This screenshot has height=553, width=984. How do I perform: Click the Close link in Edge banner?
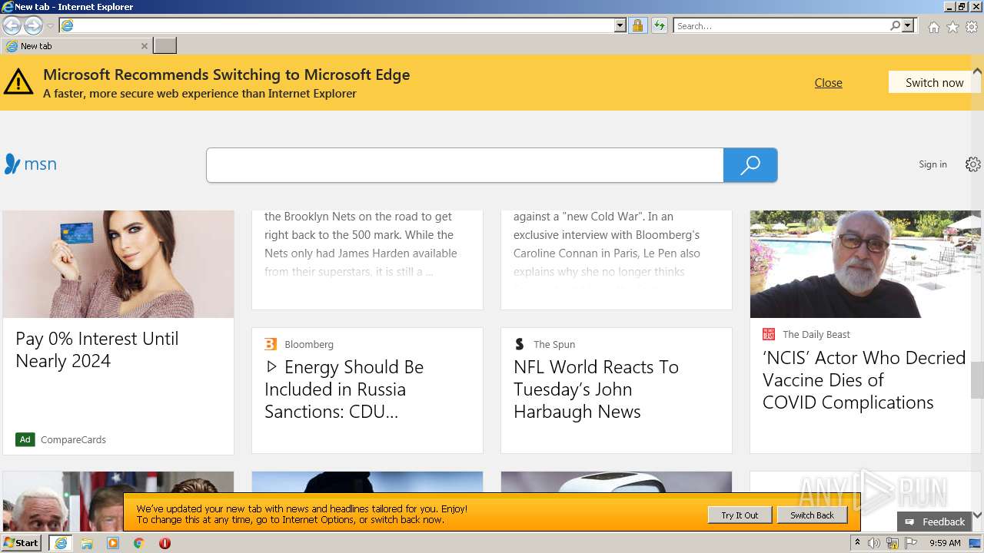828,82
